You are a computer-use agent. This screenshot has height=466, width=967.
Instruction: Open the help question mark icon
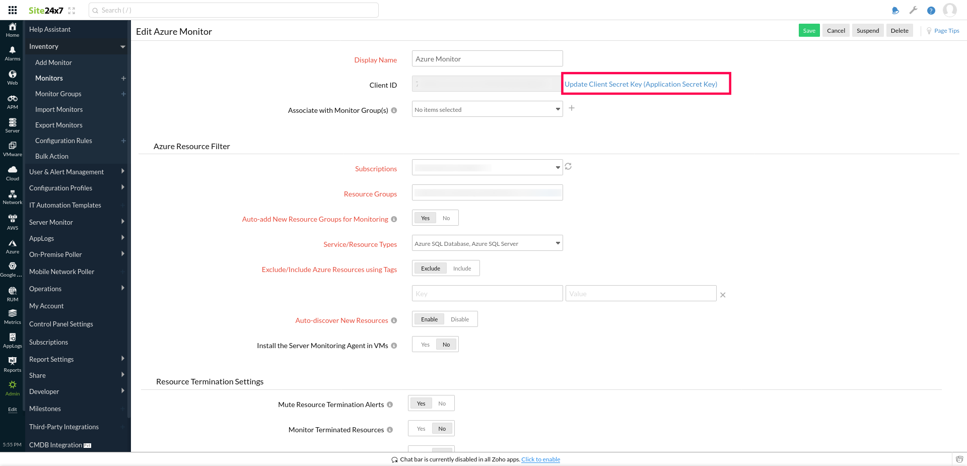pyautogui.click(x=931, y=11)
